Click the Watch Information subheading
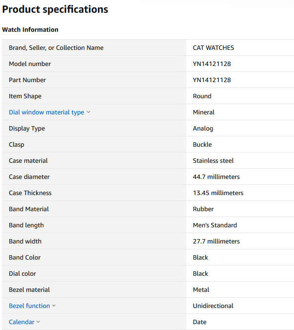Viewport: 294px width, 330px height. click(x=30, y=30)
